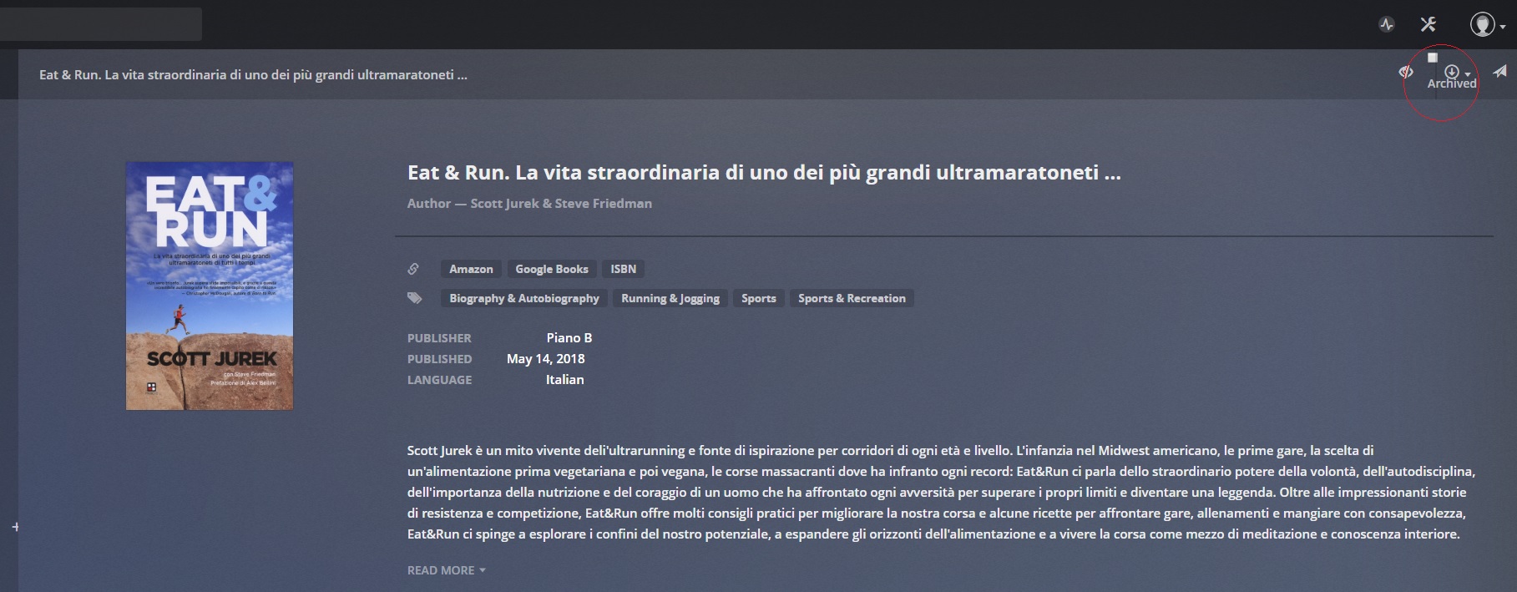Open the settings wrench and screwdriver icon
The width and height of the screenshot is (1517, 592).
[1429, 24]
